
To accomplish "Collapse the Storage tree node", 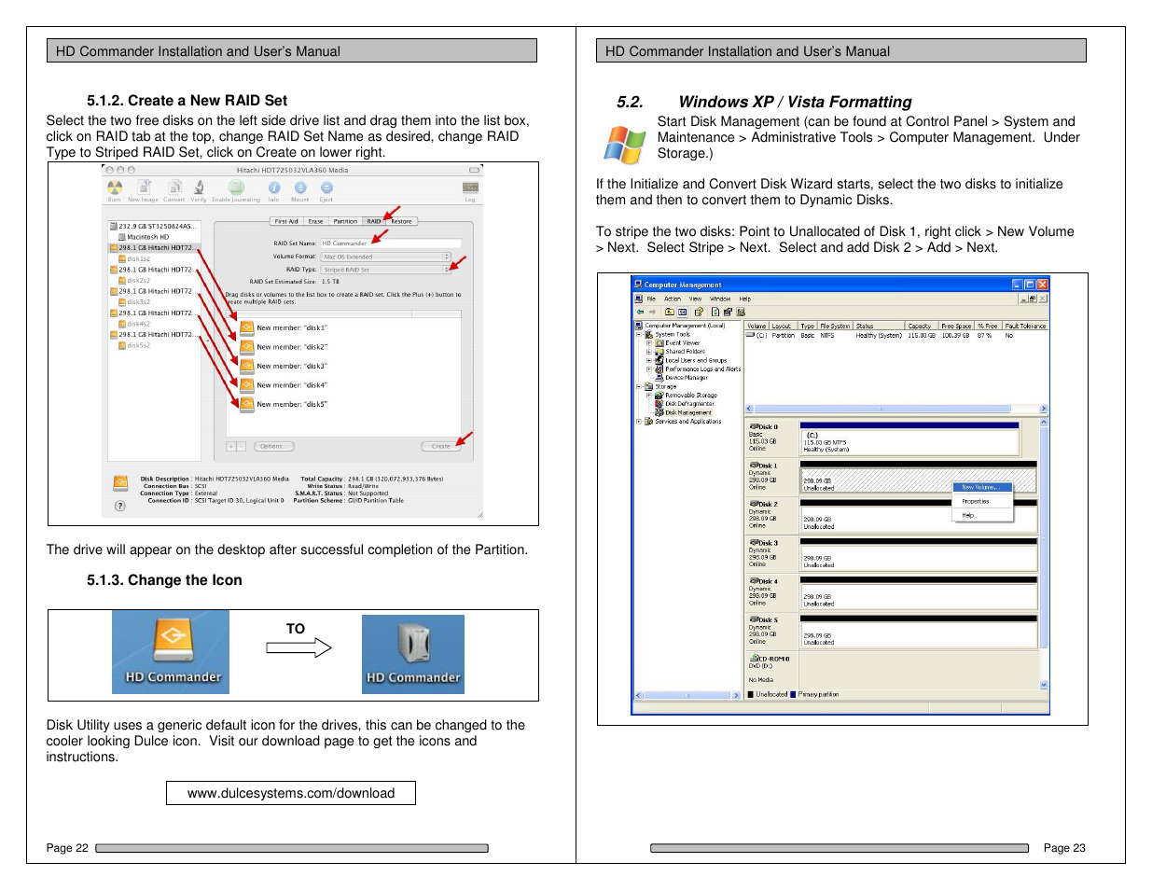I will tap(639, 386).
